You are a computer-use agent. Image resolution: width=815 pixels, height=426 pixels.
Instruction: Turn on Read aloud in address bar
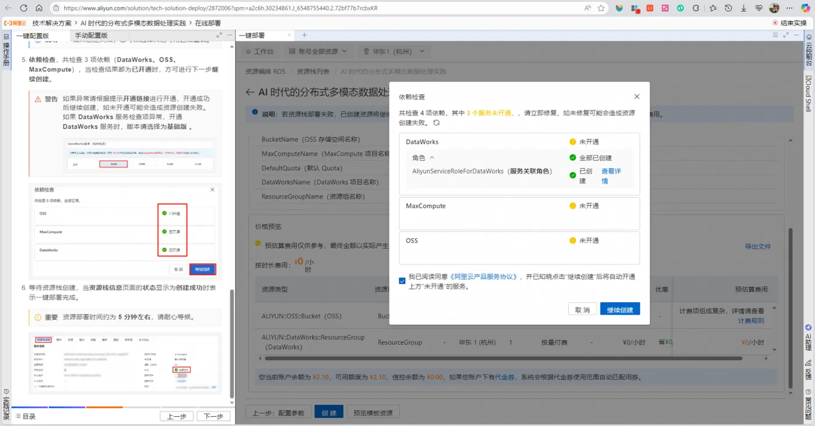pyautogui.click(x=588, y=8)
